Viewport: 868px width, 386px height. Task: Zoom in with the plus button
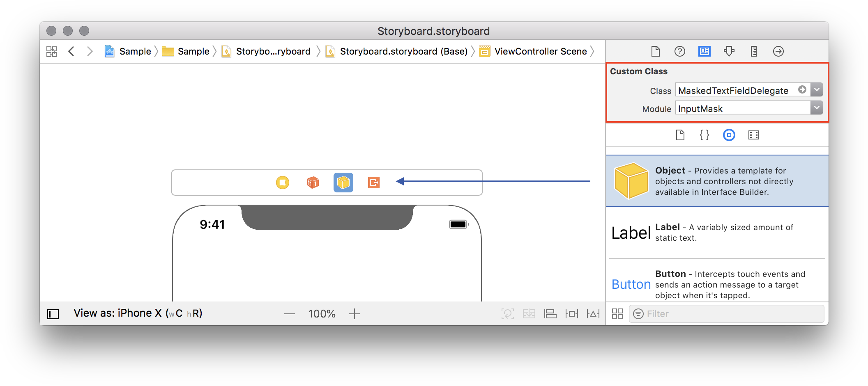(354, 313)
